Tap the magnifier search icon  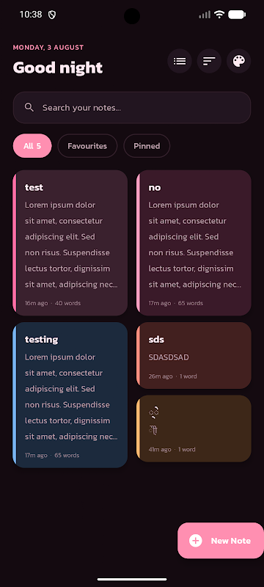29,107
